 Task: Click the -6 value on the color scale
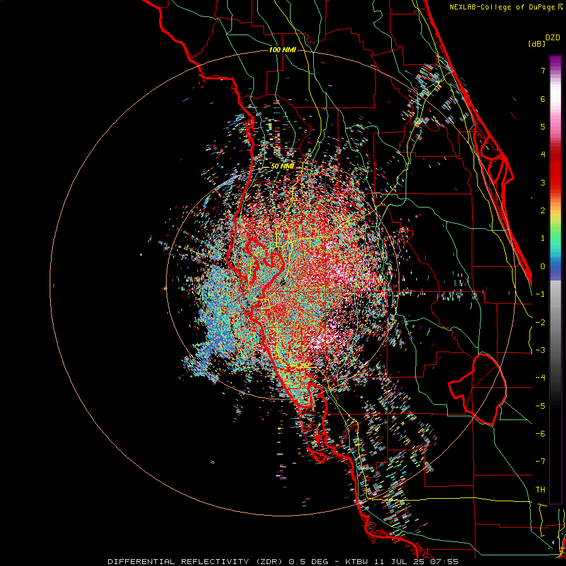click(540, 434)
